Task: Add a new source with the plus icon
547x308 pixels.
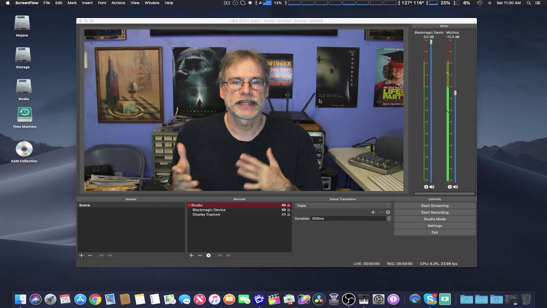Action: point(191,255)
